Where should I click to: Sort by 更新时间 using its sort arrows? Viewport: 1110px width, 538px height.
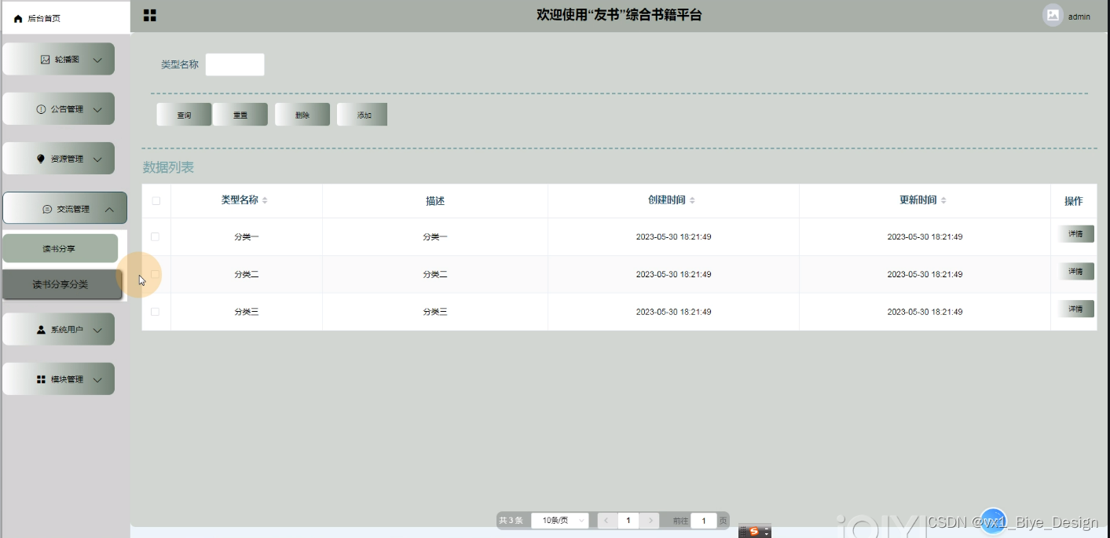click(943, 201)
